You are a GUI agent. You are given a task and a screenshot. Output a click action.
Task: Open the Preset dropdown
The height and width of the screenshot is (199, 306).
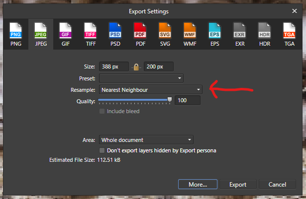pos(141,78)
